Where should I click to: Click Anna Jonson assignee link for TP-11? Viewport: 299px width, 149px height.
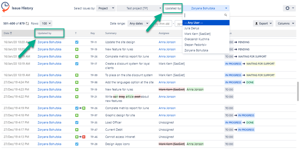point(167,42)
